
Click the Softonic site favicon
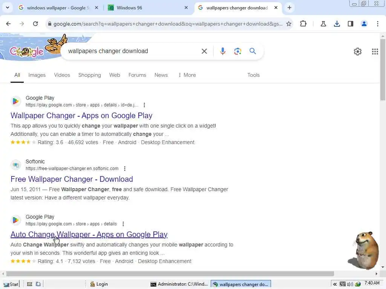coord(16,165)
